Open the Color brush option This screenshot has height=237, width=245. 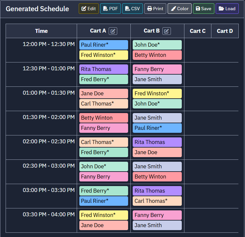click(179, 9)
